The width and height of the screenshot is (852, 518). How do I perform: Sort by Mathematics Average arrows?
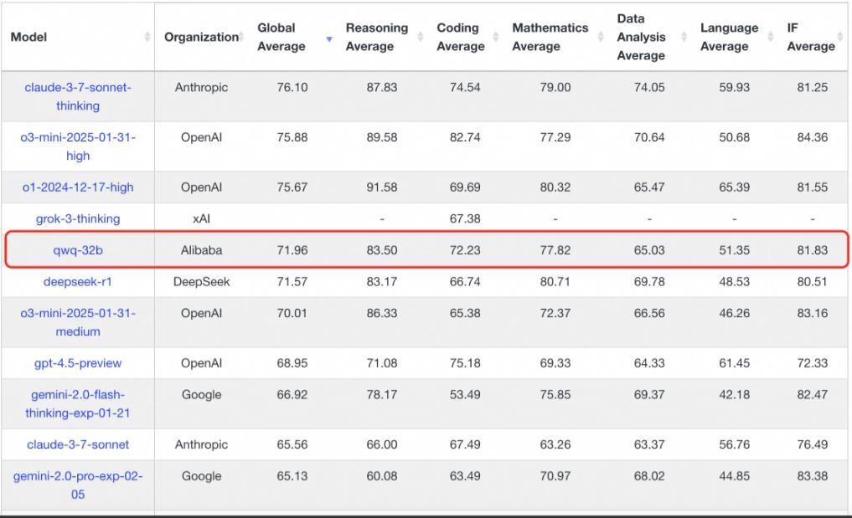(601, 37)
